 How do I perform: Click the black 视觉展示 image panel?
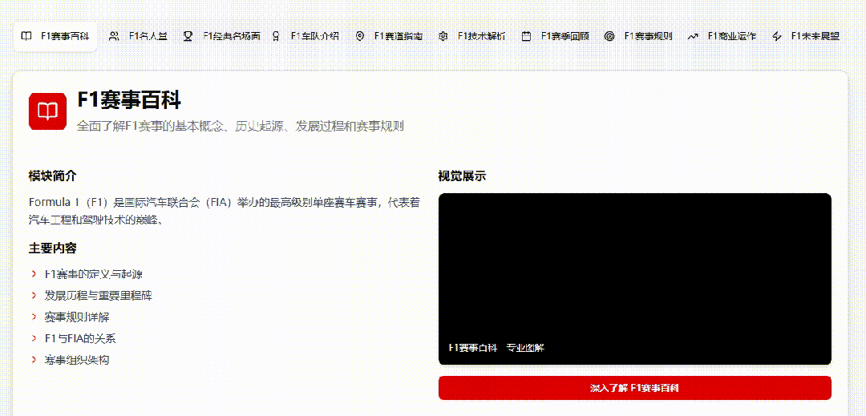(634, 279)
